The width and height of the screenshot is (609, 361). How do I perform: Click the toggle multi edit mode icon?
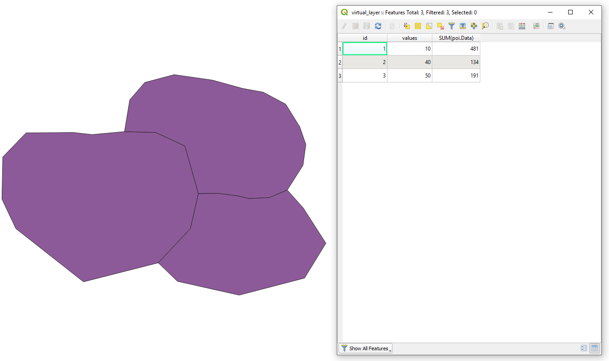(356, 26)
